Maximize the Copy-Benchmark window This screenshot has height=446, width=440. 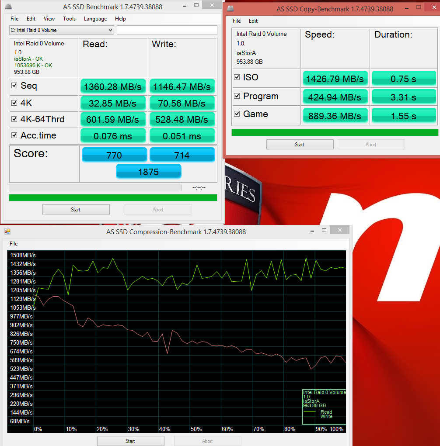click(419, 7)
